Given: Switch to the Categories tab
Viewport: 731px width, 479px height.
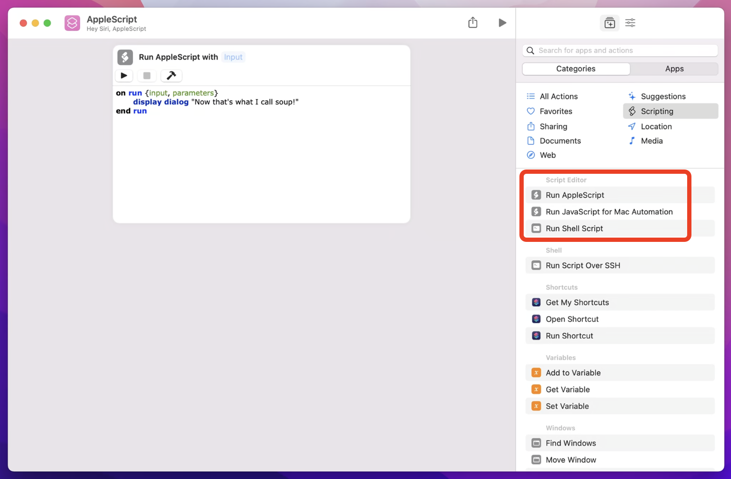Looking at the screenshot, I should pos(576,69).
